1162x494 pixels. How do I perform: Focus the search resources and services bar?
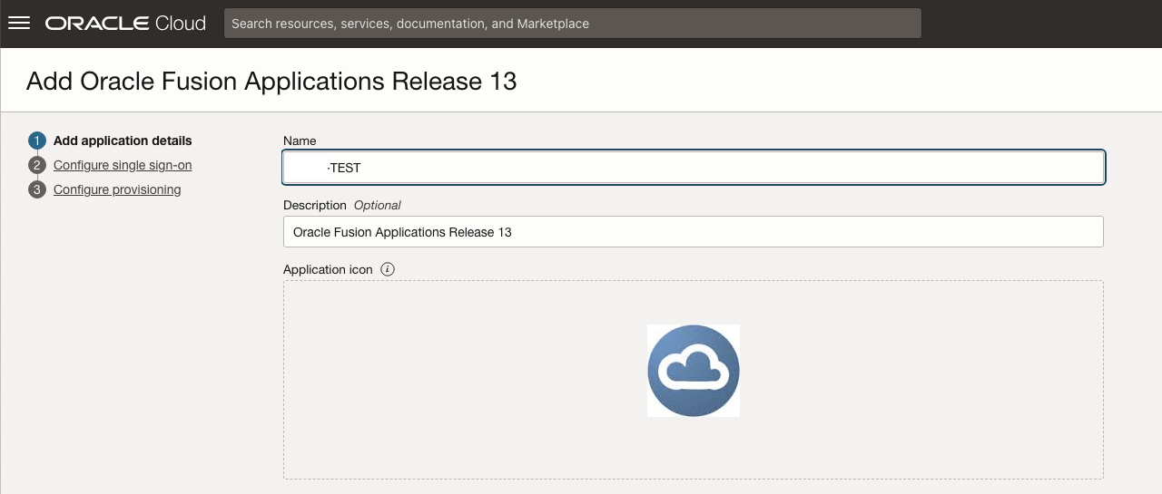coord(572,24)
